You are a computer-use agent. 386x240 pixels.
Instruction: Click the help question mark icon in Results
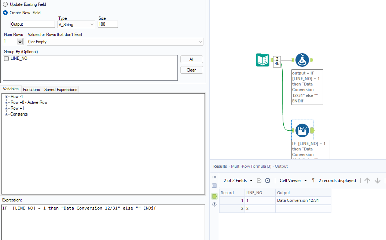click(x=214, y=204)
